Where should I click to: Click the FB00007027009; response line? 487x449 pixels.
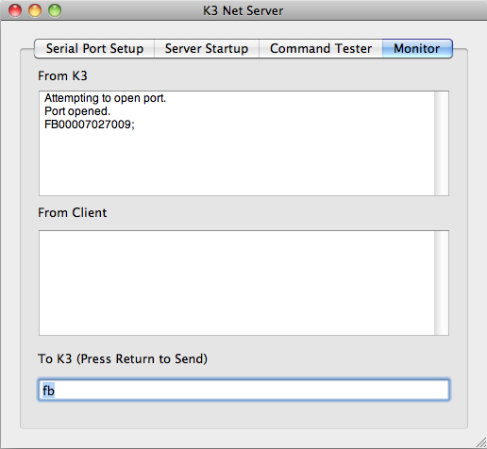pos(90,125)
